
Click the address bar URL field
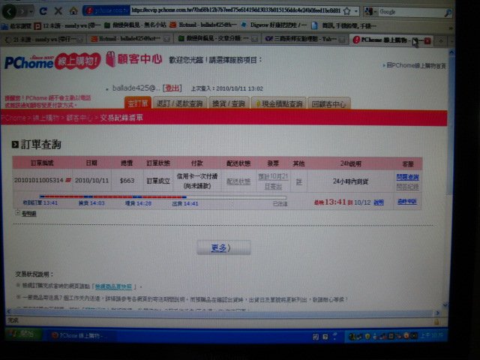pyautogui.click(x=235, y=10)
